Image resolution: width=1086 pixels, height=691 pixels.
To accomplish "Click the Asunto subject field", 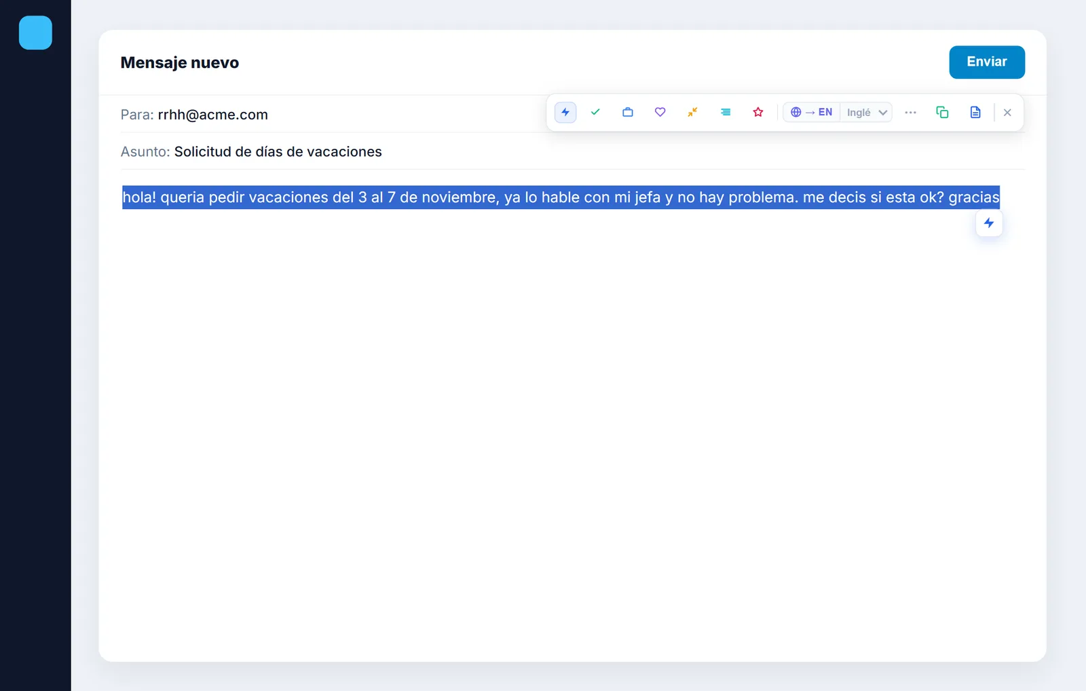I will [x=572, y=151].
